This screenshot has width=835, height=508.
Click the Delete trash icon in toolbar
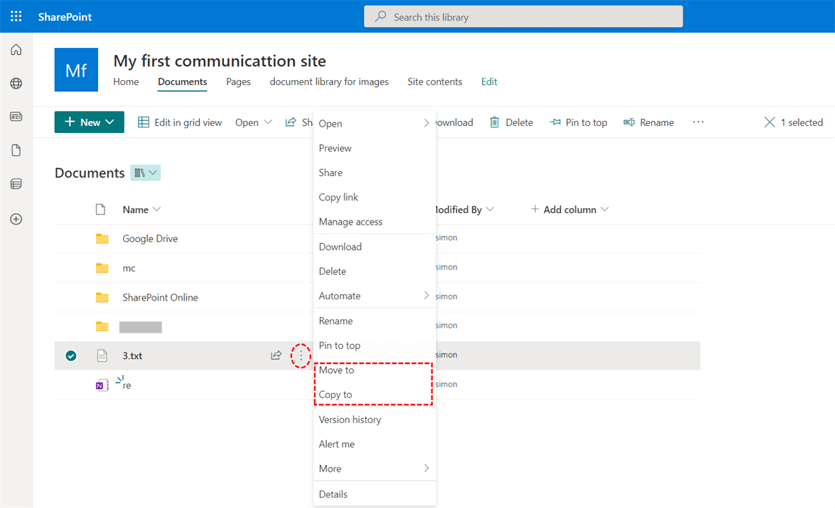click(x=495, y=122)
